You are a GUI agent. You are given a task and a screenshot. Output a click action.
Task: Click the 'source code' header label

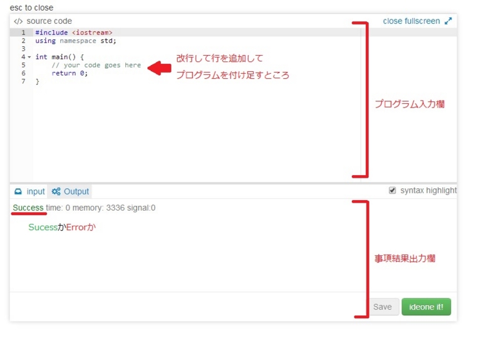point(49,21)
